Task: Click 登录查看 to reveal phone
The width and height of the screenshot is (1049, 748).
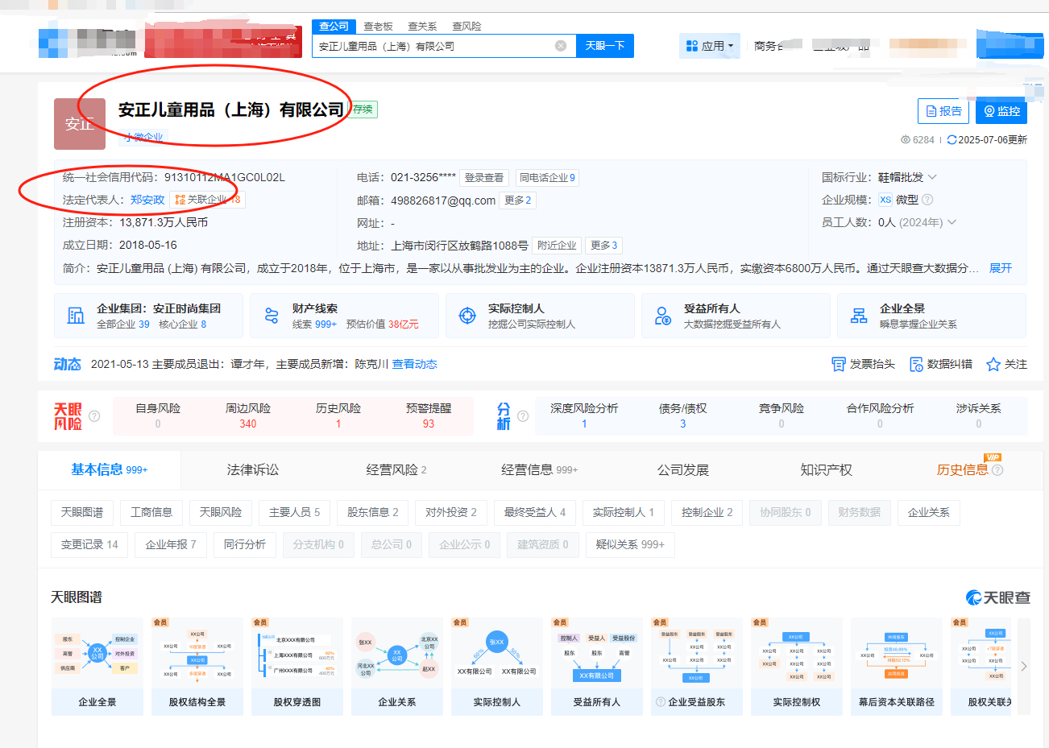Action: click(484, 177)
